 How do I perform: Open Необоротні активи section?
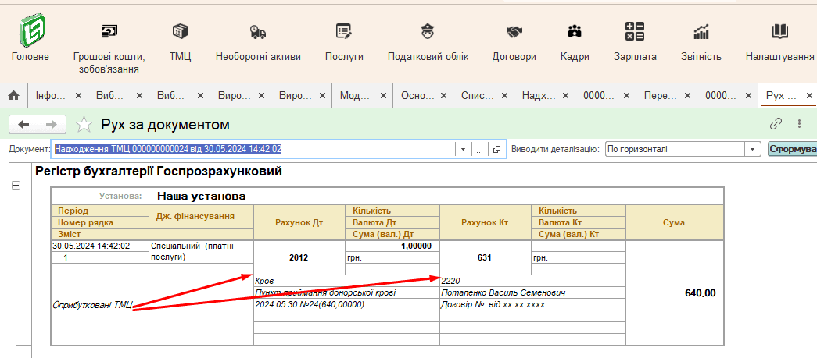(x=258, y=33)
